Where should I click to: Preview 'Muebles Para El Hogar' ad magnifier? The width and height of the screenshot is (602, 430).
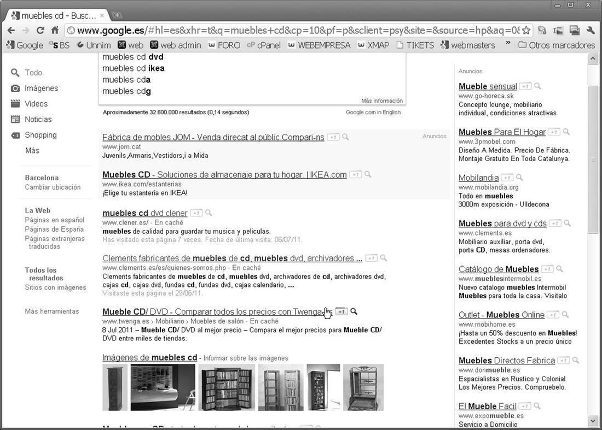pyautogui.click(x=566, y=132)
